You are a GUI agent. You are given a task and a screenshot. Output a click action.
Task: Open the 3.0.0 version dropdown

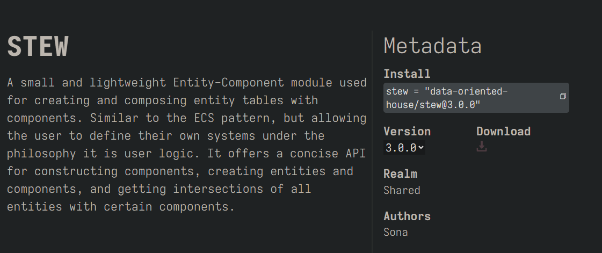coord(404,148)
